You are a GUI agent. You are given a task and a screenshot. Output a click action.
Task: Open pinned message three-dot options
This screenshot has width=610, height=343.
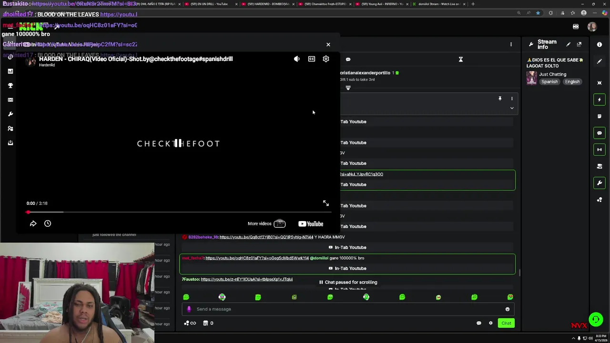tap(512, 99)
